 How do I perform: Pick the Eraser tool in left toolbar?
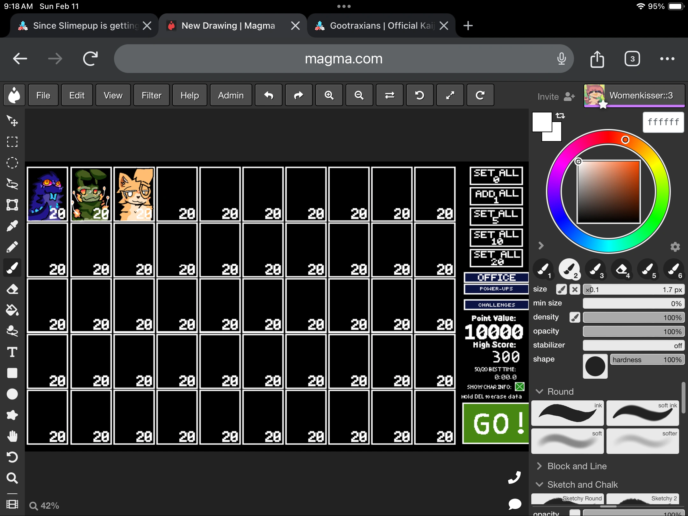pyautogui.click(x=12, y=289)
